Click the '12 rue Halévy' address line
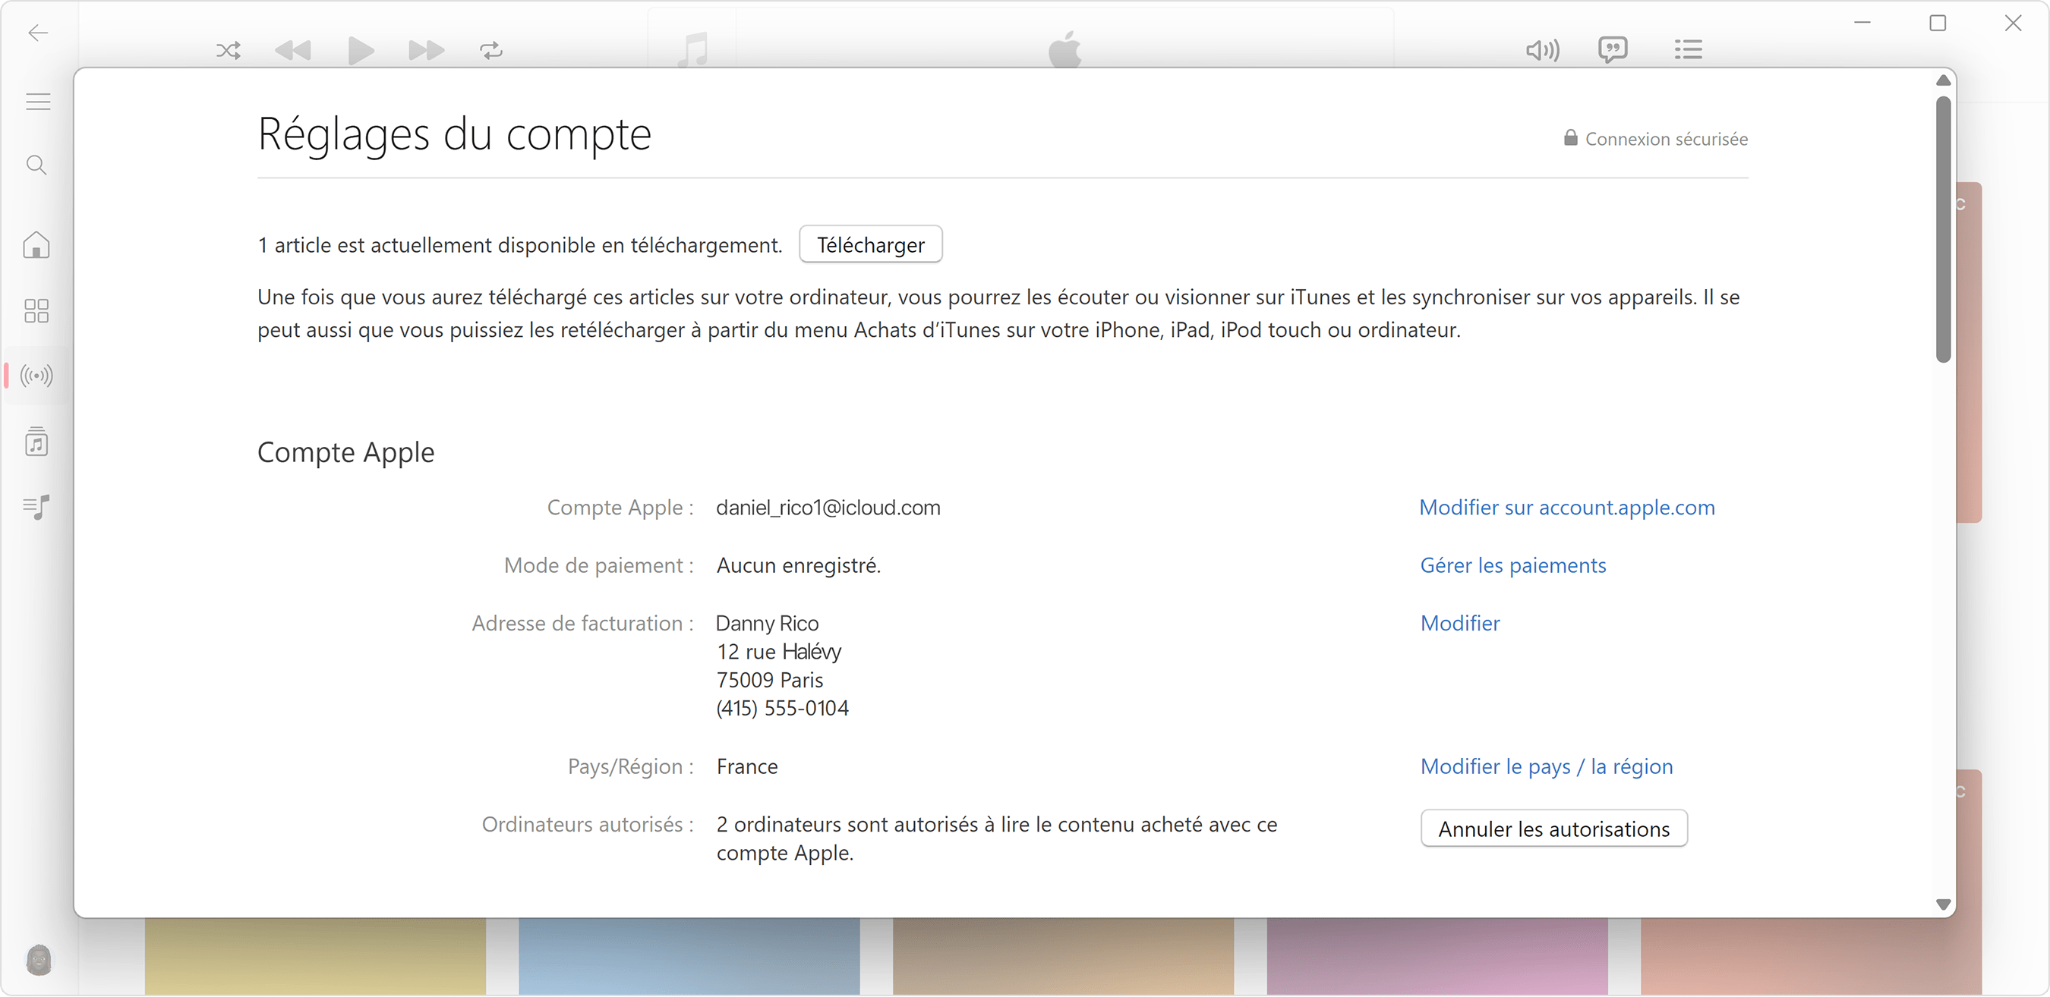The width and height of the screenshot is (2050, 997). (x=779, y=652)
